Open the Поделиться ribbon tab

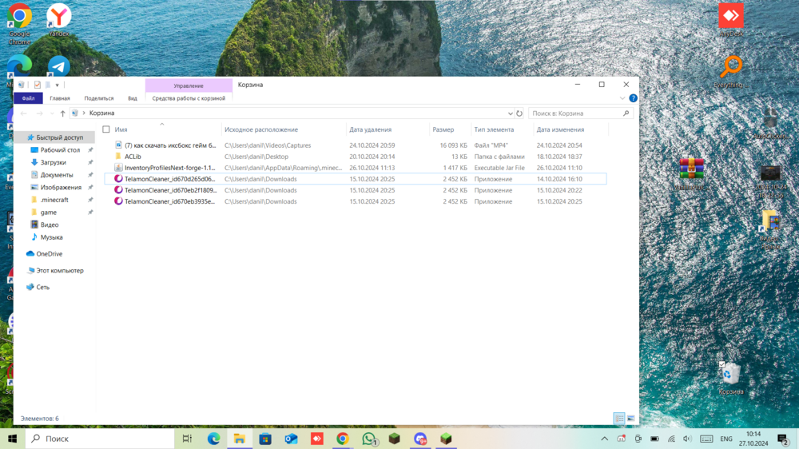coord(99,97)
